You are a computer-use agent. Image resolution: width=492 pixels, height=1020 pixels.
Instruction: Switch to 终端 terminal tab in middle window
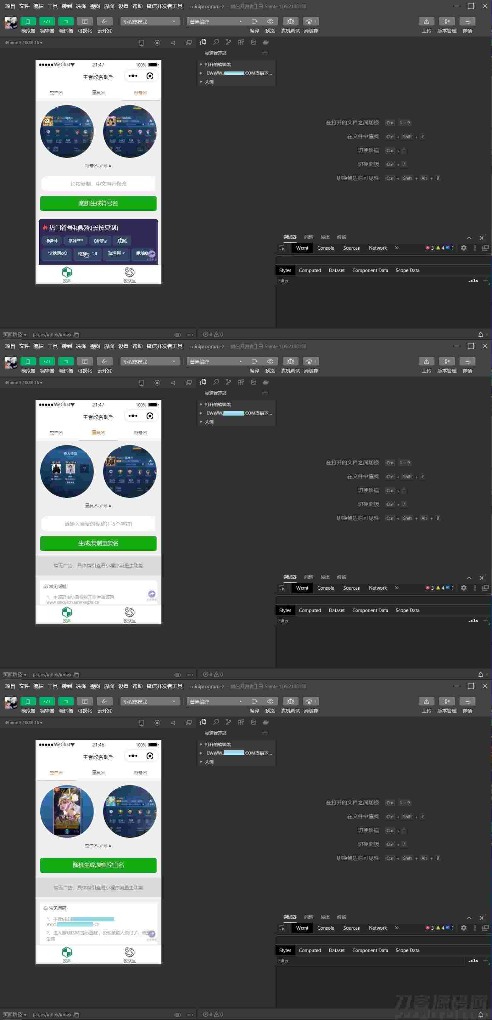pyautogui.click(x=342, y=577)
